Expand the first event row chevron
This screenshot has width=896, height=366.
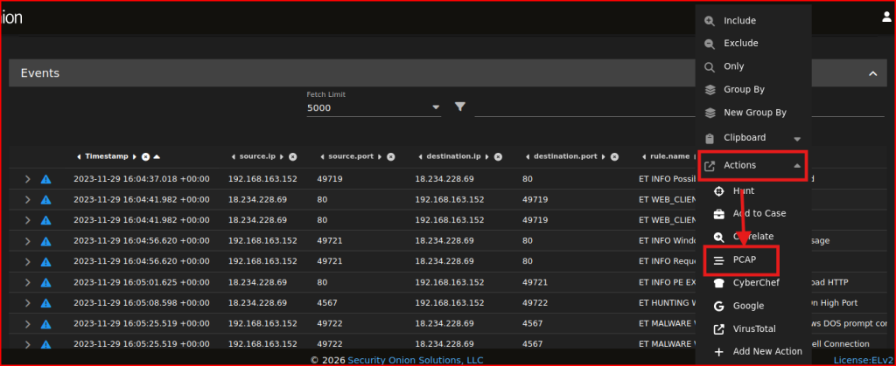pyautogui.click(x=28, y=179)
